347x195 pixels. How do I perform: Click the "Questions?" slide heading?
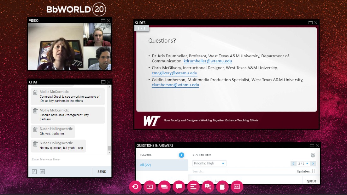point(162,40)
